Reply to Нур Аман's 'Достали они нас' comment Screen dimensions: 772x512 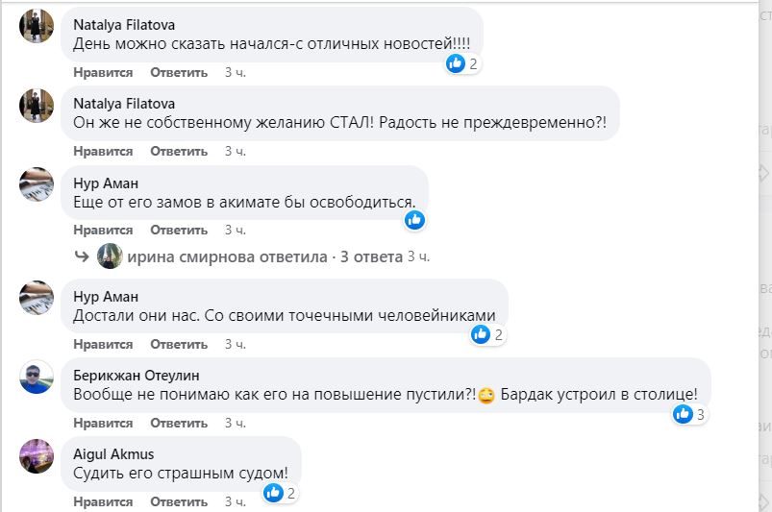point(179,344)
